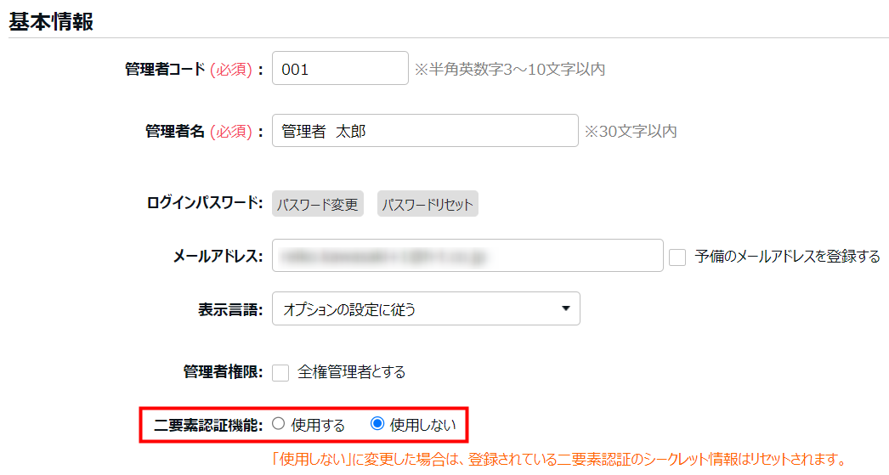Click the 管理者権限 label
The height and width of the screenshot is (475, 889).
[224, 372]
